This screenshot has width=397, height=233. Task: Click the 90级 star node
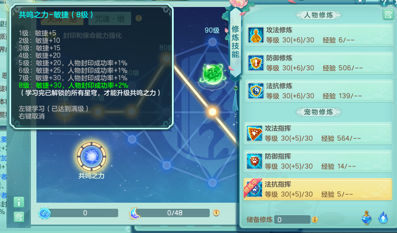coord(213,41)
